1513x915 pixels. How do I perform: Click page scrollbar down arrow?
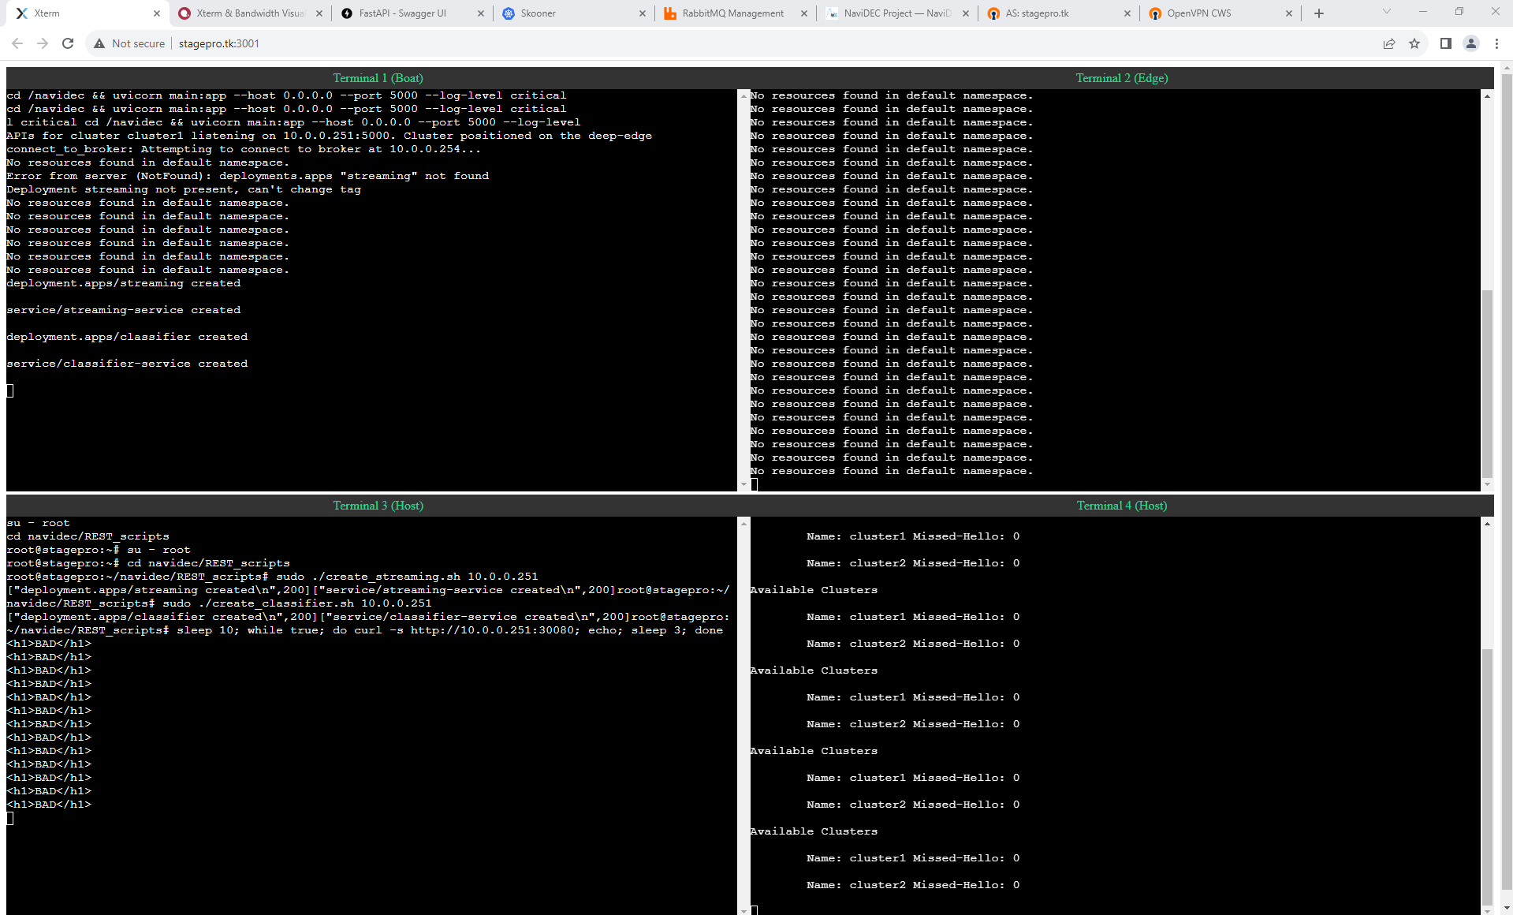click(1507, 909)
